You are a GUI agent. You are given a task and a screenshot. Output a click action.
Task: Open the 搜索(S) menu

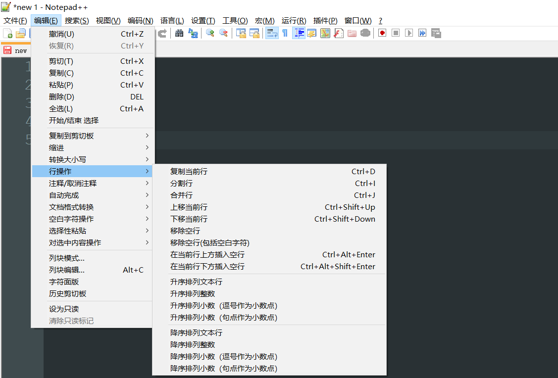click(77, 21)
